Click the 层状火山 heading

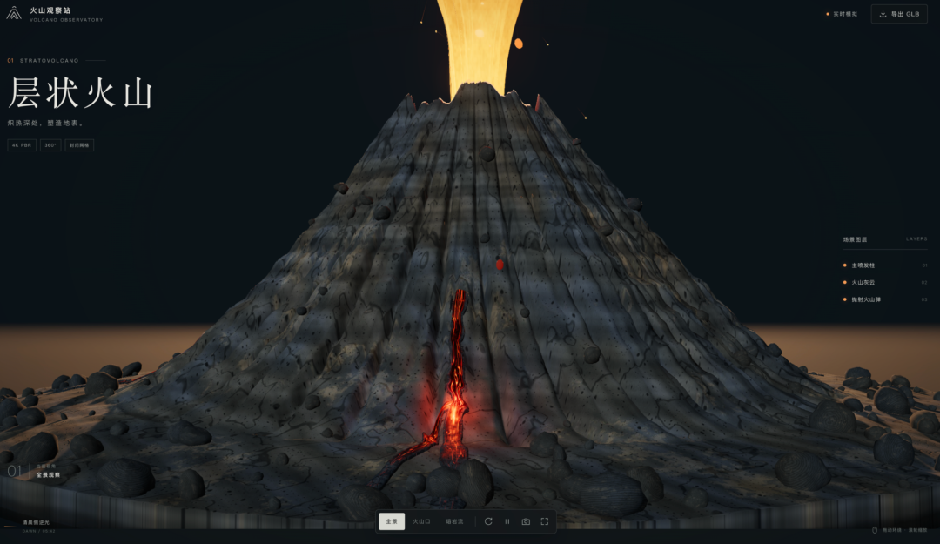click(81, 93)
